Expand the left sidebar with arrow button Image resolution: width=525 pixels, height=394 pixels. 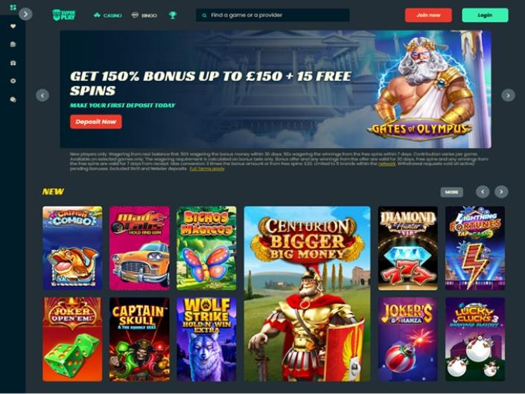[x=25, y=14]
